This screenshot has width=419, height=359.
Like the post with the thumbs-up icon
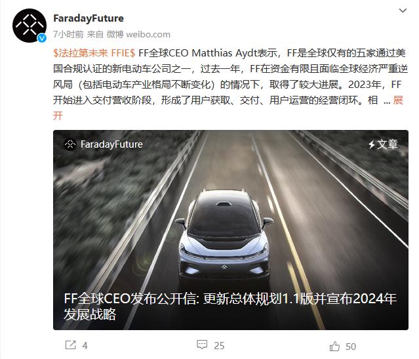334,346
